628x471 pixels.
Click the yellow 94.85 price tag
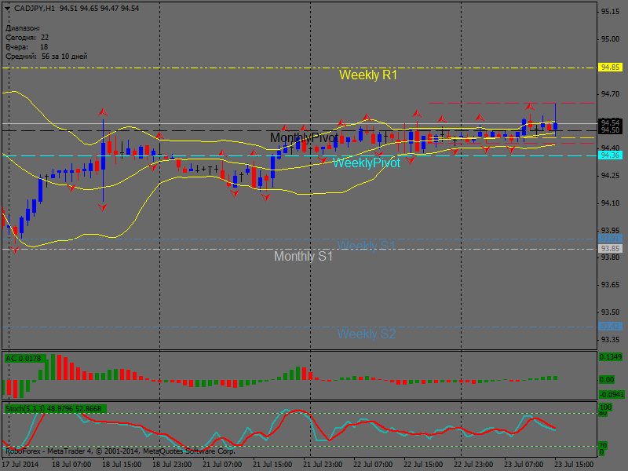610,68
